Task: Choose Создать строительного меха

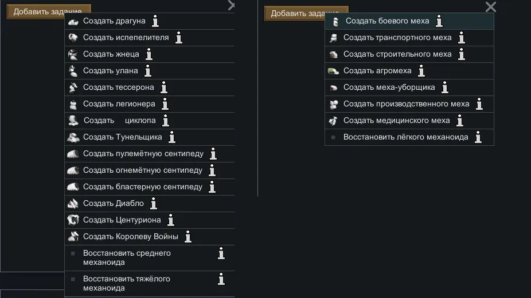Action: (397, 54)
